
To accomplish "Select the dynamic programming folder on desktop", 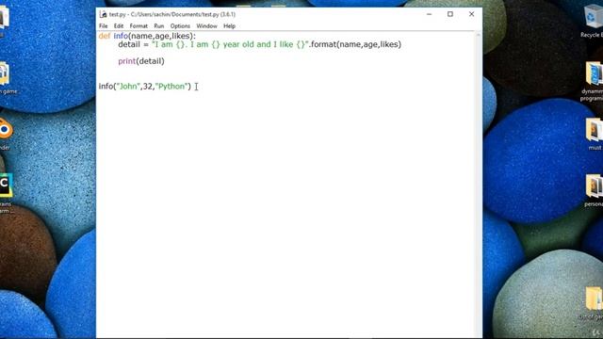I will click(594, 81).
